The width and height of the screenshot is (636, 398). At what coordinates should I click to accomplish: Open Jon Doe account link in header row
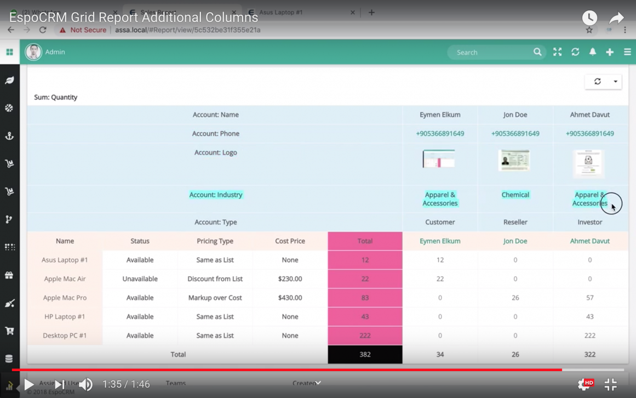(x=515, y=241)
